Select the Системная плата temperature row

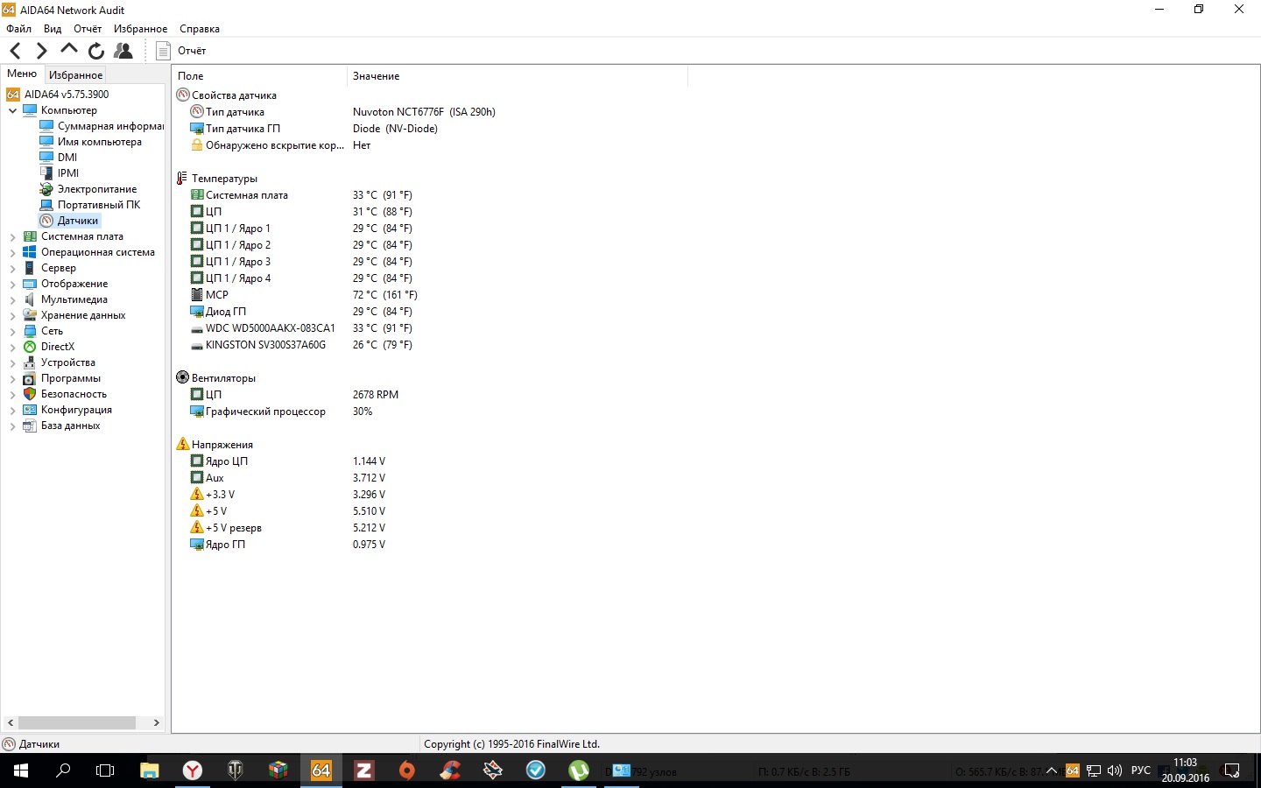coord(246,195)
